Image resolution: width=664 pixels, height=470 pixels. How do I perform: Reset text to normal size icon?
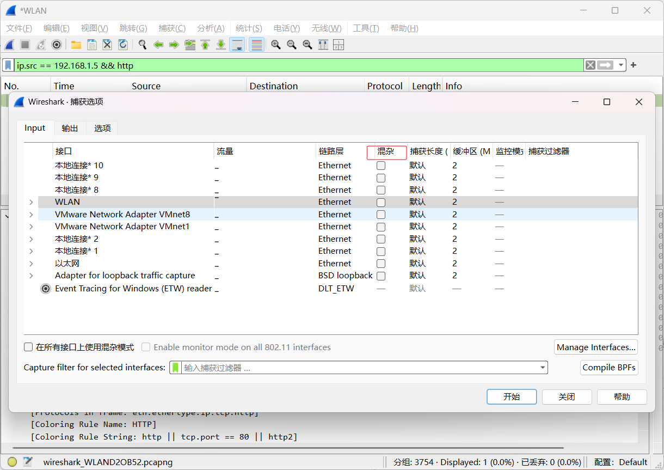tap(308, 45)
